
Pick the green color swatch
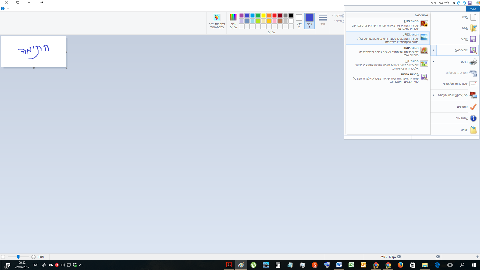[258, 15]
